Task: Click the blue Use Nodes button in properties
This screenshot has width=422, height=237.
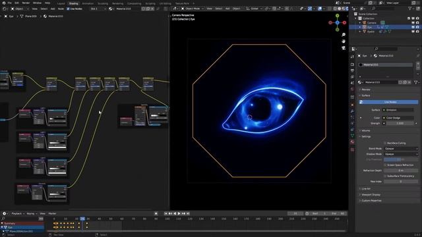Action: [x=388, y=102]
